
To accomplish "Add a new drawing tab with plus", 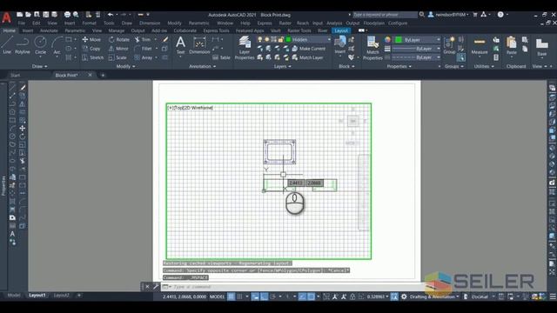I will (x=103, y=76).
